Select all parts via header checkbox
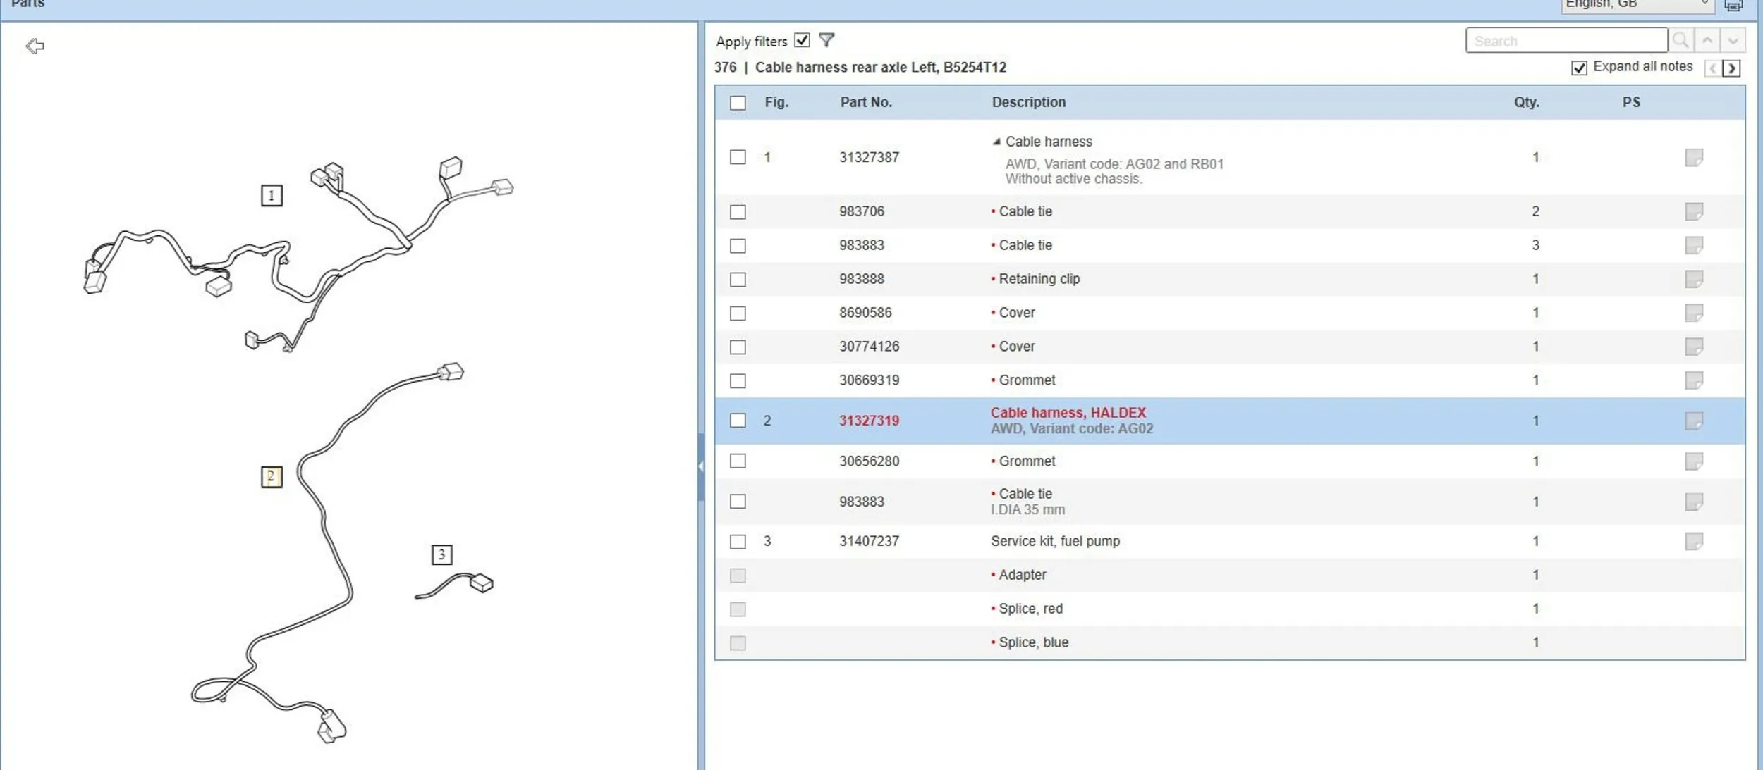This screenshot has width=1763, height=770. point(738,103)
